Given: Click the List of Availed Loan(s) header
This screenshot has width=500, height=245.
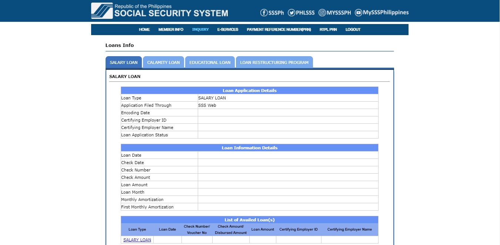Looking at the screenshot, I should [249, 220].
